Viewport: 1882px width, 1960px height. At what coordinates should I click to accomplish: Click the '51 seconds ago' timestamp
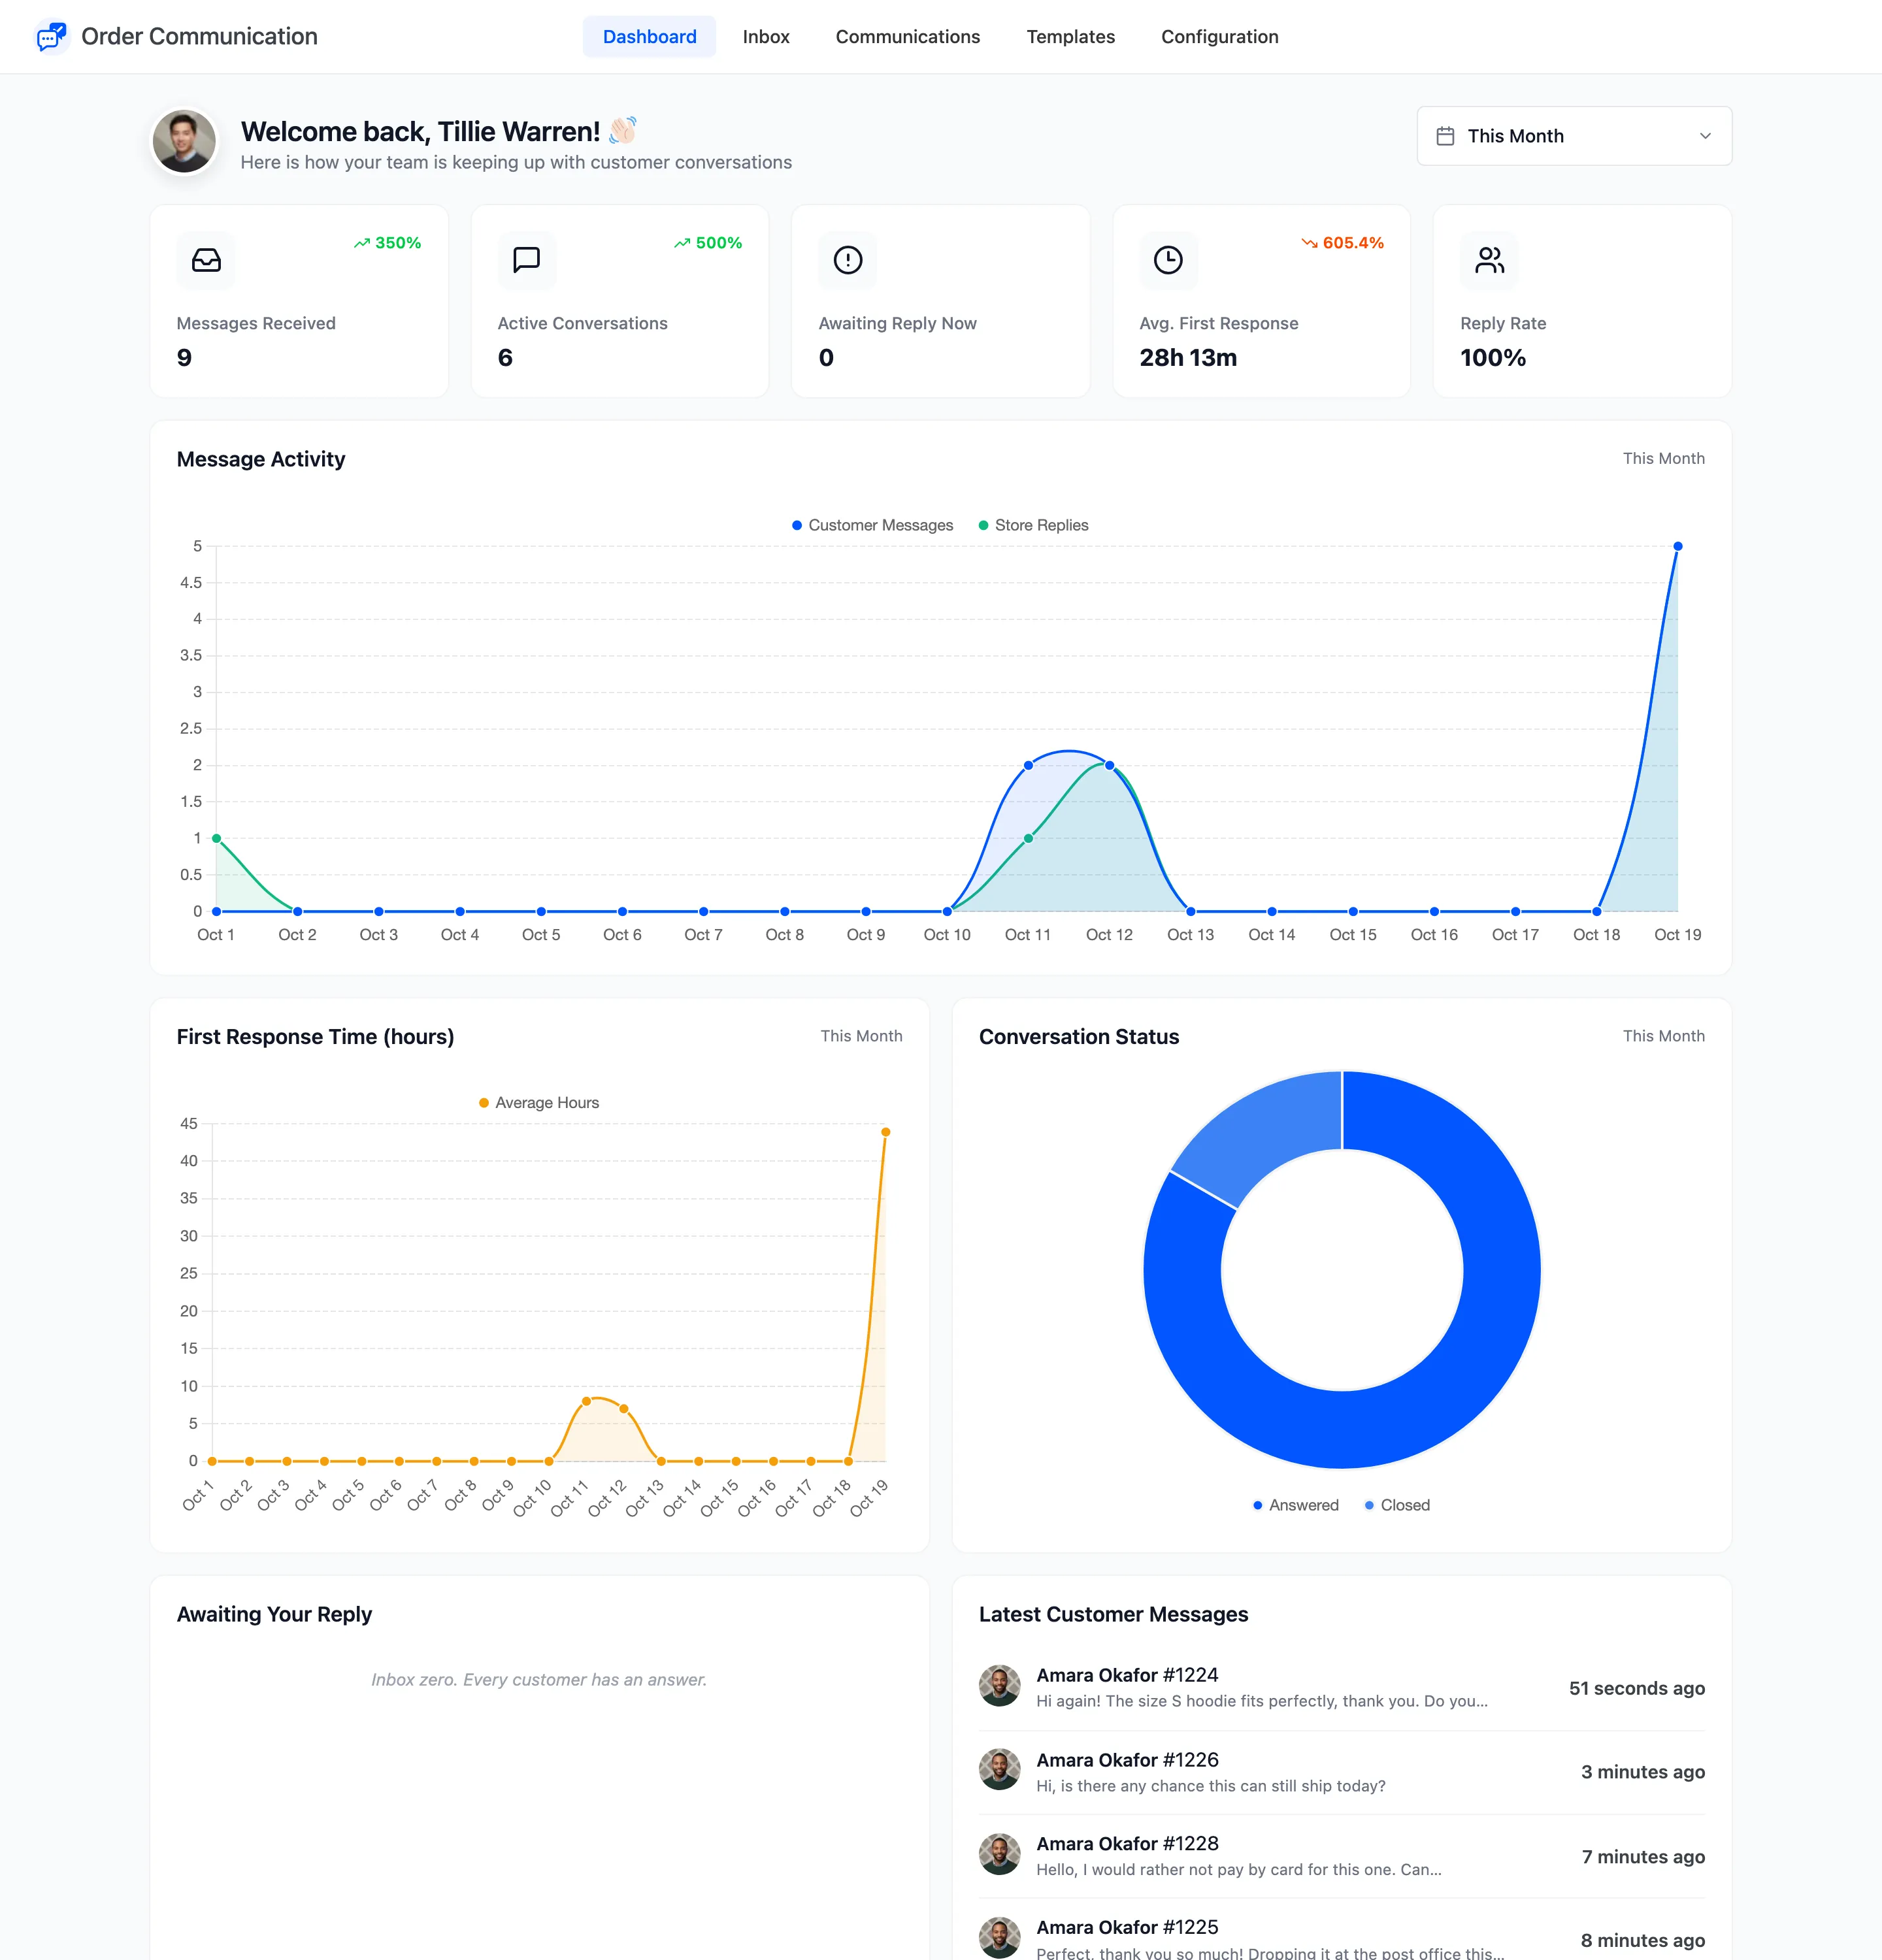click(1637, 1688)
